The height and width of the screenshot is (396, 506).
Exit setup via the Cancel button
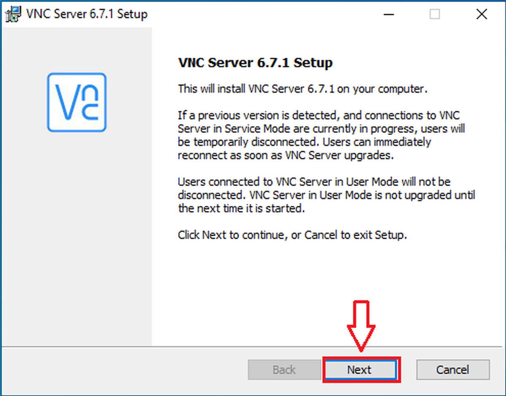[453, 369]
